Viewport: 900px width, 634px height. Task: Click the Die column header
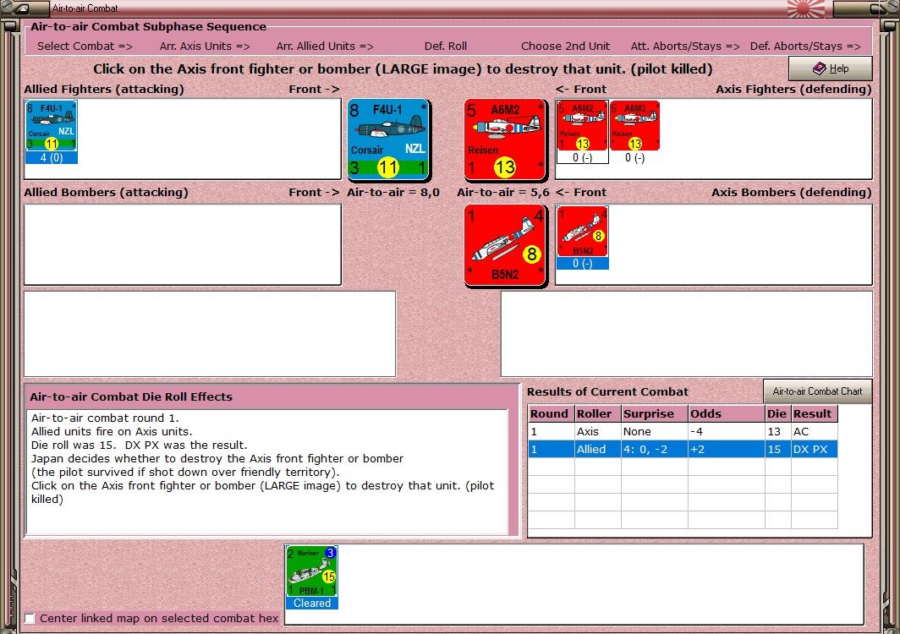click(x=777, y=413)
